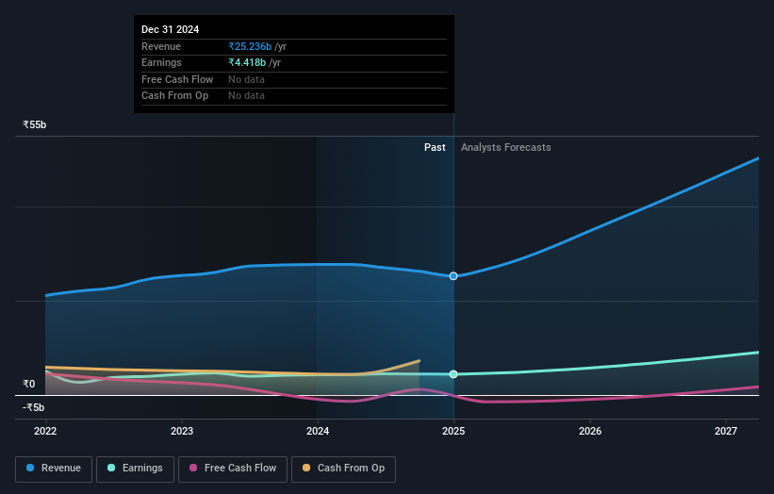Click the ₹0 y-axis label

pyautogui.click(x=29, y=384)
